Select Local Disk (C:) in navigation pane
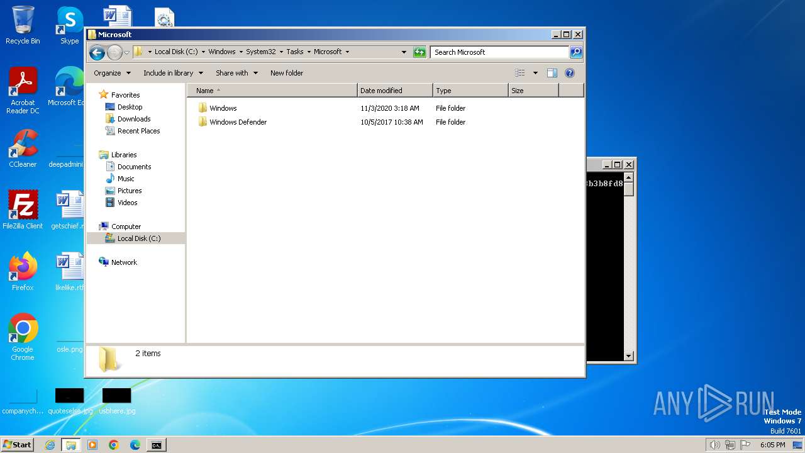The image size is (805, 453). coord(138,238)
